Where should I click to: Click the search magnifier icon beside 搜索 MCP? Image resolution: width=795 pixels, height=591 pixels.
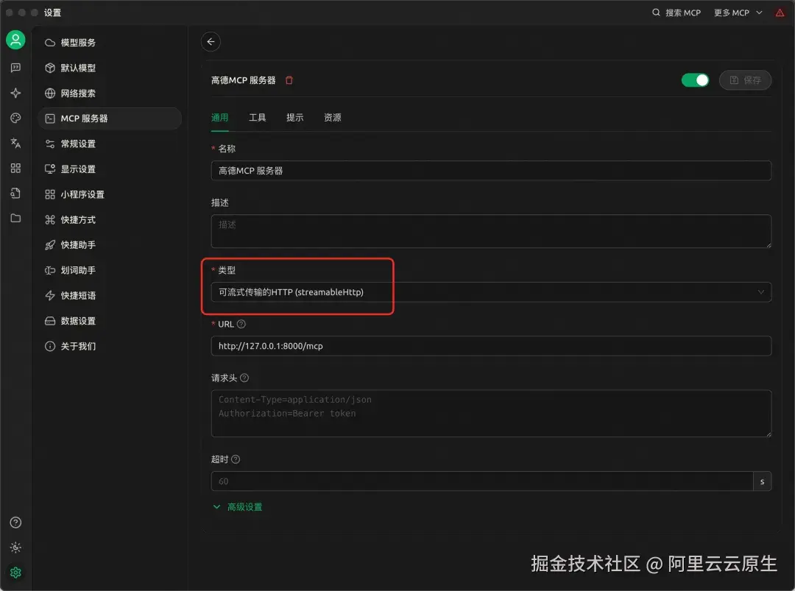pyautogui.click(x=656, y=13)
